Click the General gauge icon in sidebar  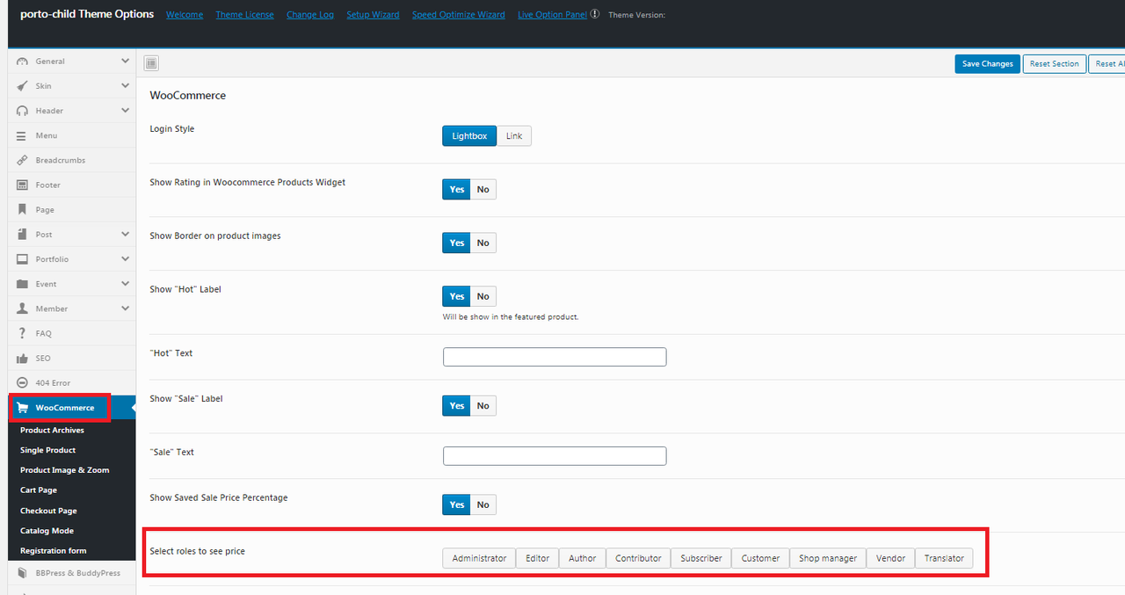pos(22,62)
